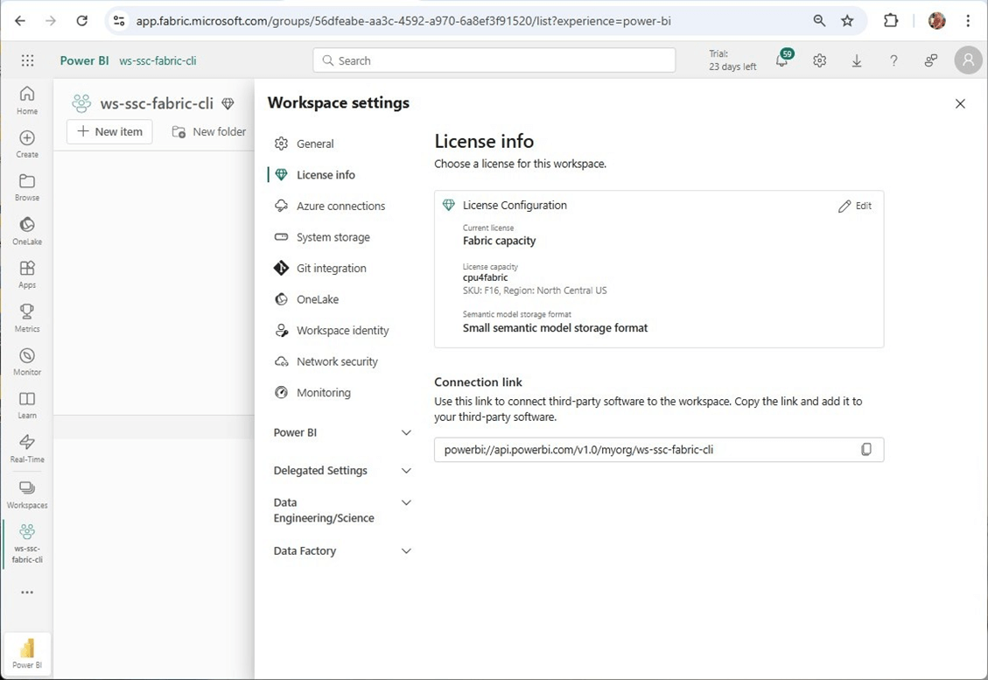Click the Search box in header
This screenshot has width=988, height=680.
pyautogui.click(x=494, y=61)
